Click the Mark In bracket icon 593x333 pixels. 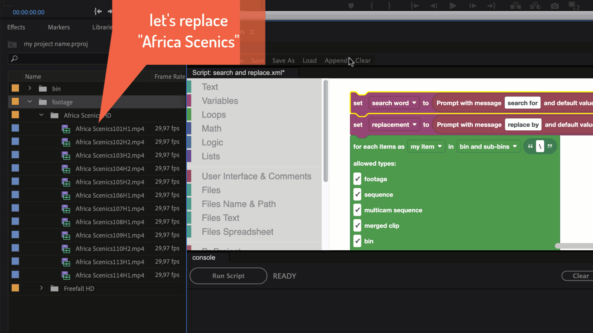[x=372, y=6]
